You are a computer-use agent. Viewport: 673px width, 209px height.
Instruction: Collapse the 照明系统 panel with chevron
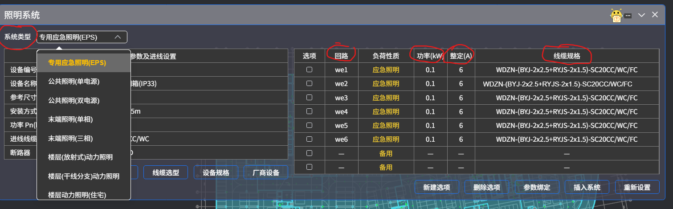point(641,15)
